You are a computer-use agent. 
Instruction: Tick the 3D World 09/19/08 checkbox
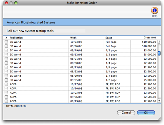(x=6, y=50)
